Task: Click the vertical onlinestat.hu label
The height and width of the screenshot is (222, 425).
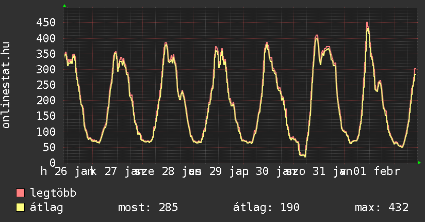Action: 7,85
